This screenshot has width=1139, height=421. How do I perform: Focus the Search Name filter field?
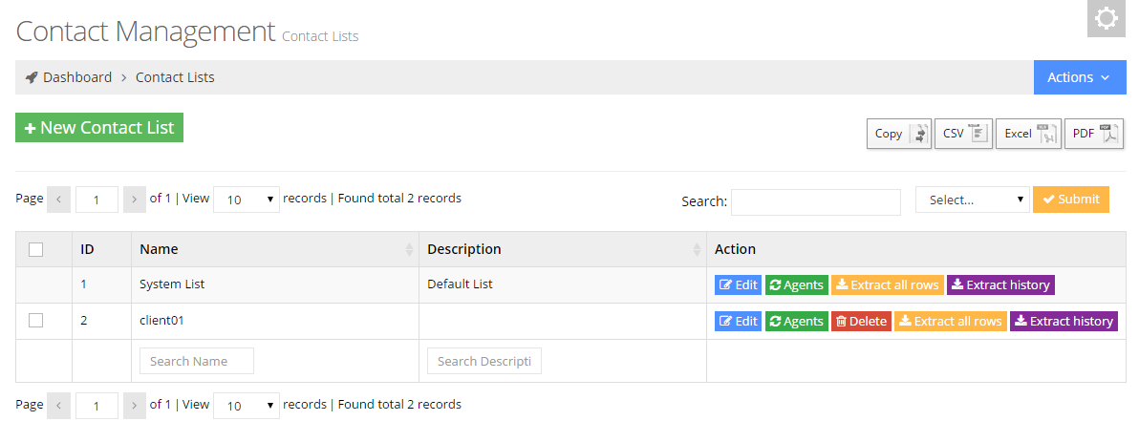coord(197,361)
